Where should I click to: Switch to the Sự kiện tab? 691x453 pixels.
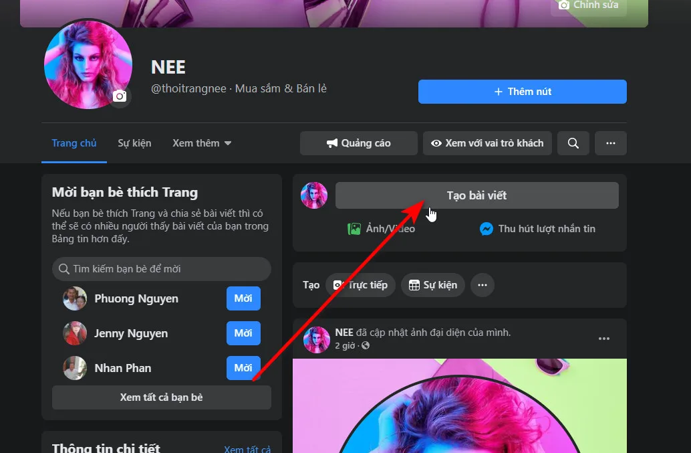pos(134,143)
